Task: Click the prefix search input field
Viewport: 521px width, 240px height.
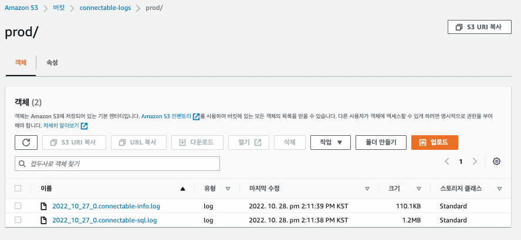Action: coord(117,163)
